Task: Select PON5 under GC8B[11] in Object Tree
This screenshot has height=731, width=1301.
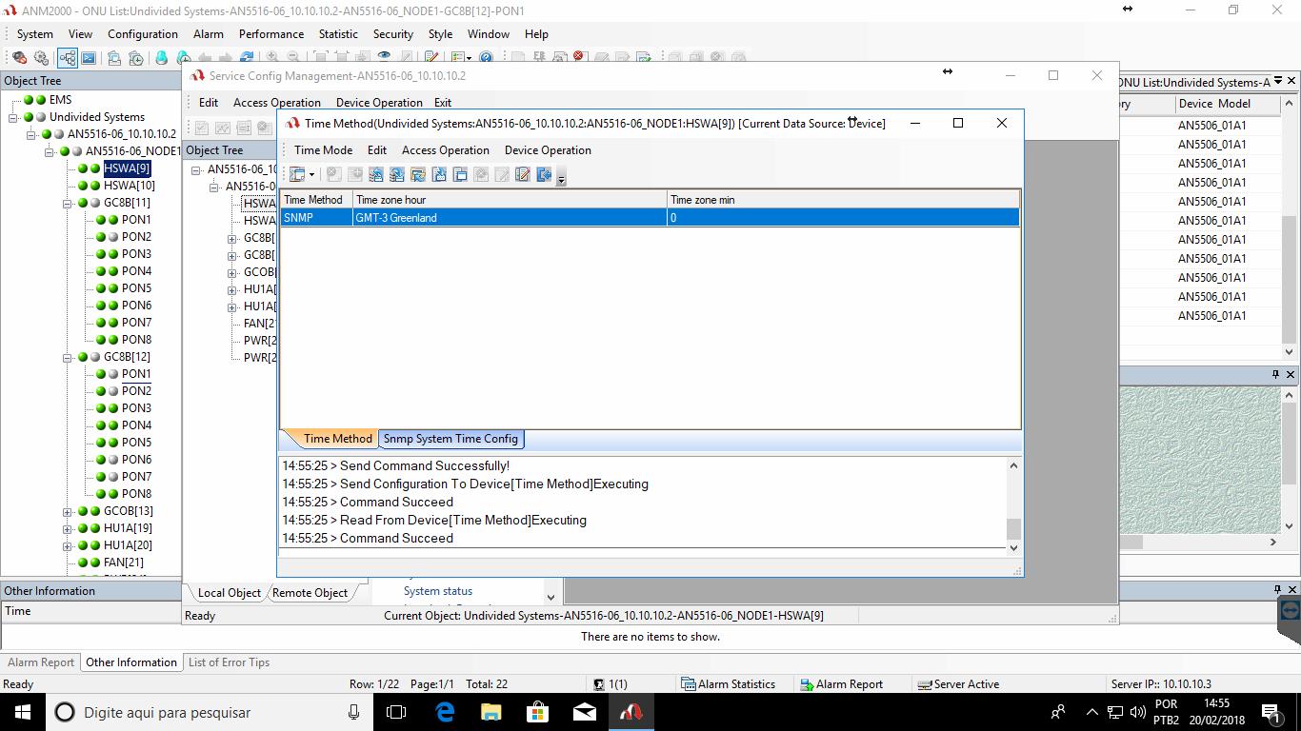Action: tap(136, 288)
